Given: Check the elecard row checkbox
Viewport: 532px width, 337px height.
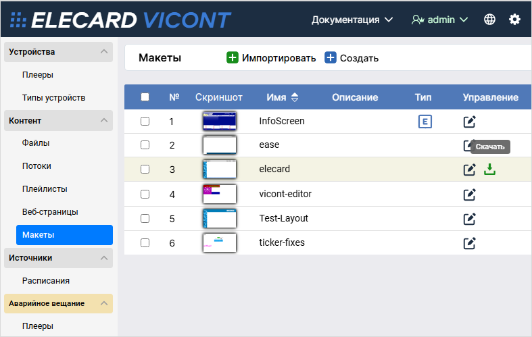Looking at the screenshot, I should click(x=145, y=169).
